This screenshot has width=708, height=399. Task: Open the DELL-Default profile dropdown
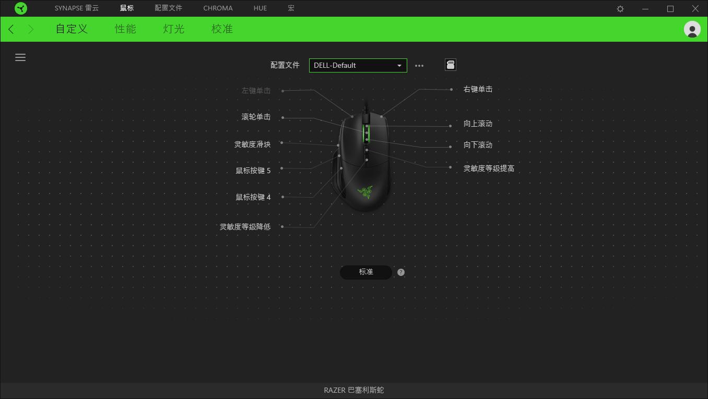[358, 65]
